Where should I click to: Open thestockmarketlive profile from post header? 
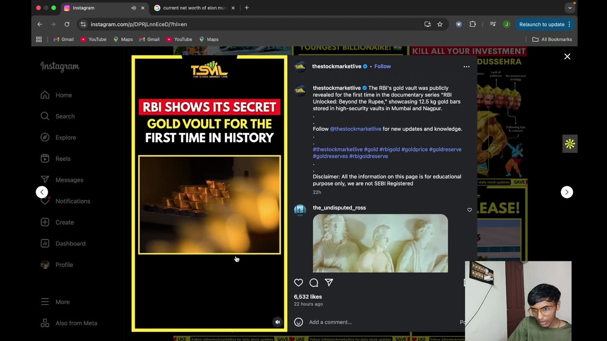[x=337, y=66]
